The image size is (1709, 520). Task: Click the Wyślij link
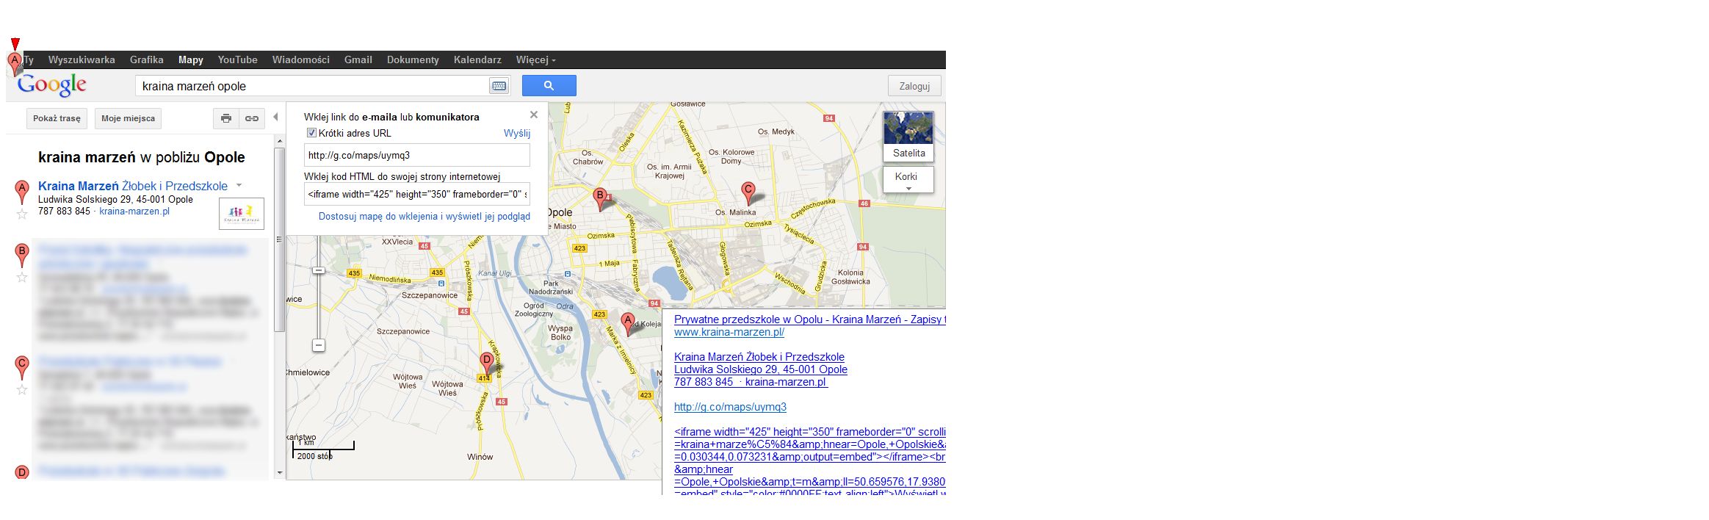click(517, 133)
